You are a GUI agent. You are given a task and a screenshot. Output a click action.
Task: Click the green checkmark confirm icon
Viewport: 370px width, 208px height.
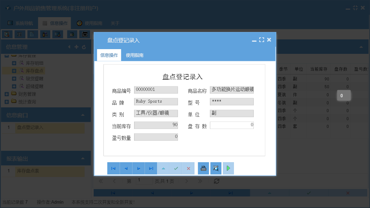pyautogui.click(x=176, y=168)
